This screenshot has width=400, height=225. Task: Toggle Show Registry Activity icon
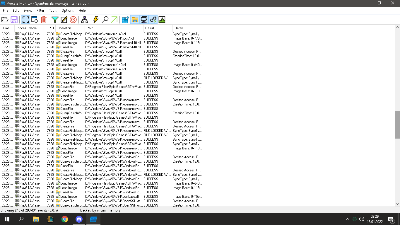point(126,20)
